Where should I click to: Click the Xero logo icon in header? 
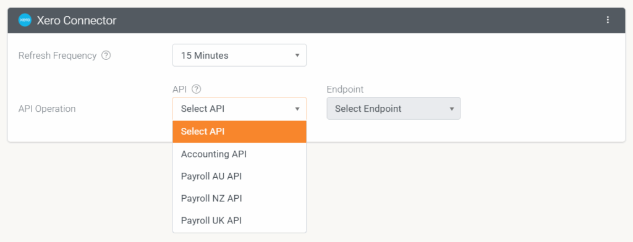[x=25, y=20]
